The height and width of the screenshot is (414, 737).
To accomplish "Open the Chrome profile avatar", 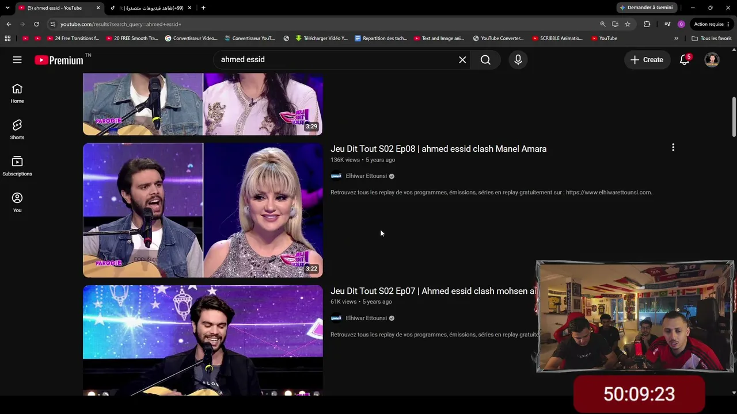I will pos(681,24).
